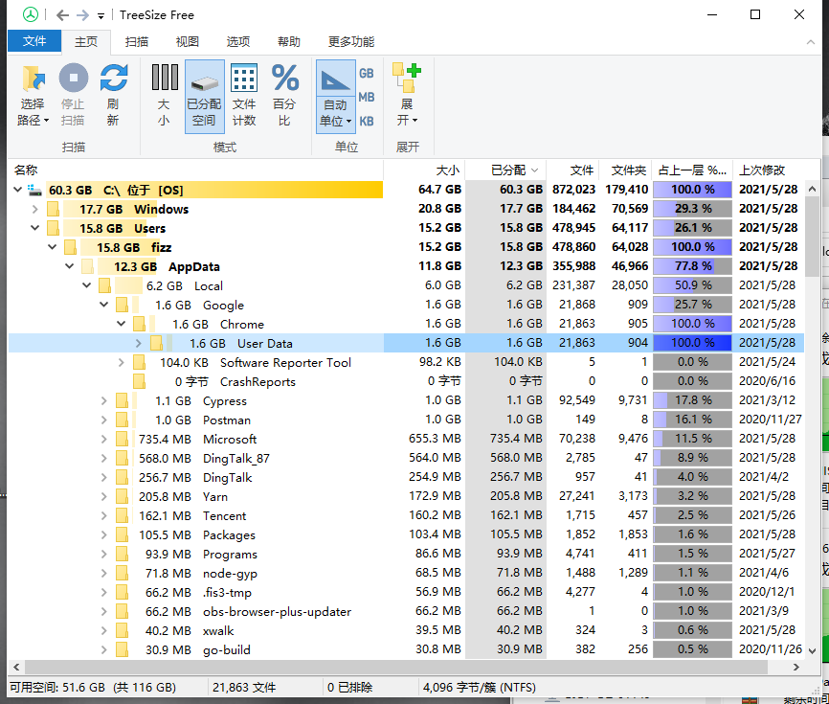Open the 文件 menu tab

[34, 41]
